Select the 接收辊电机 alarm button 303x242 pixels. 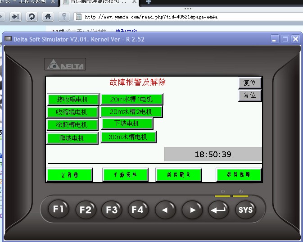click(x=72, y=100)
